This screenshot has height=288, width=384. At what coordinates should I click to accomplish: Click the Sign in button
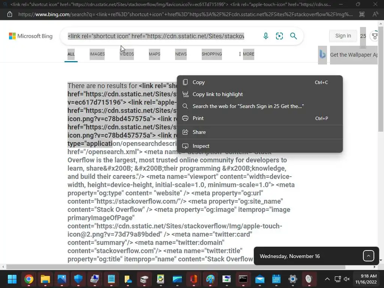click(343, 36)
